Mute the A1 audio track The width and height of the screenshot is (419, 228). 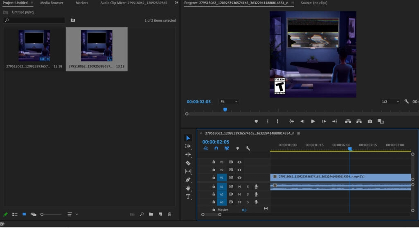coord(239,186)
